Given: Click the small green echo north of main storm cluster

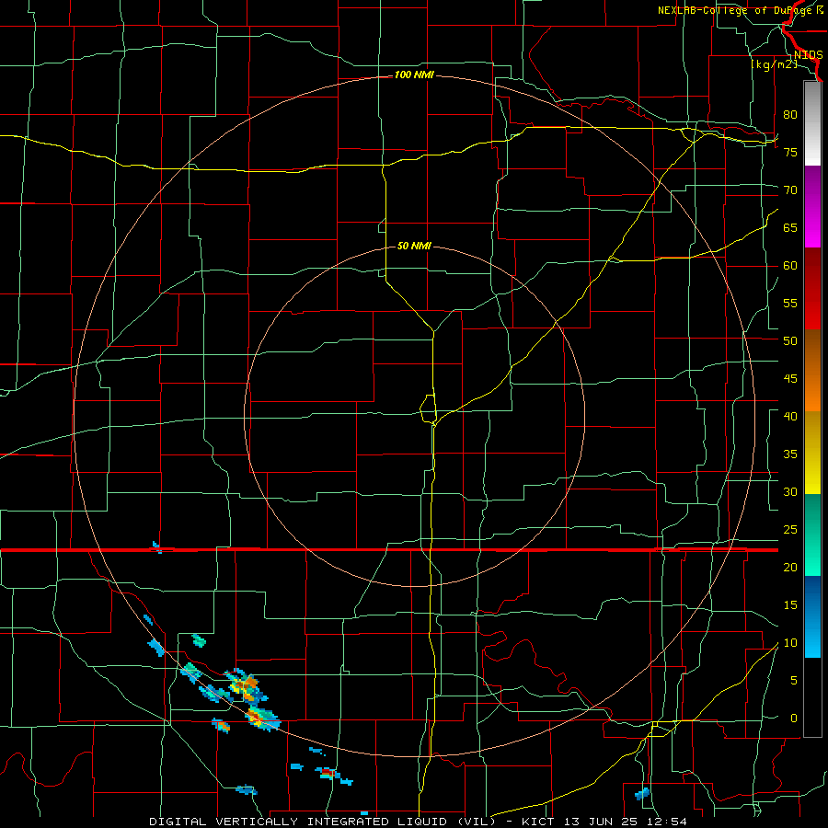Looking at the screenshot, I should point(199,640).
